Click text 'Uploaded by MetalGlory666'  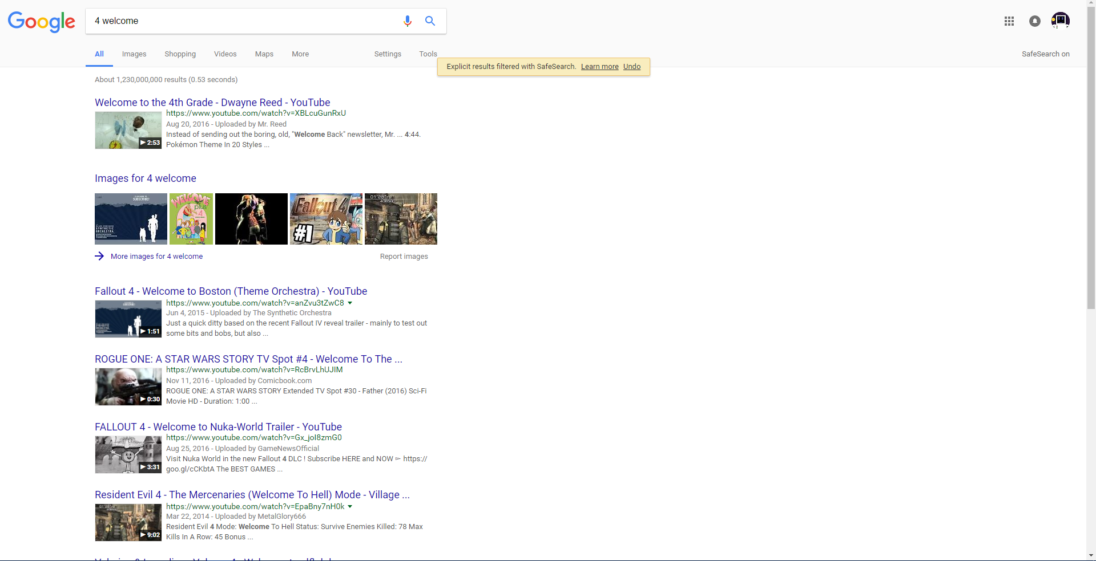260,517
